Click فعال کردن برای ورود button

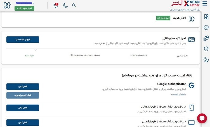click(x=23, y=95)
